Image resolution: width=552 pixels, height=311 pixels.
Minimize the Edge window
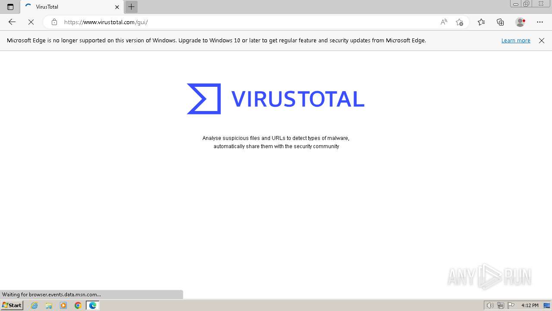point(516,4)
